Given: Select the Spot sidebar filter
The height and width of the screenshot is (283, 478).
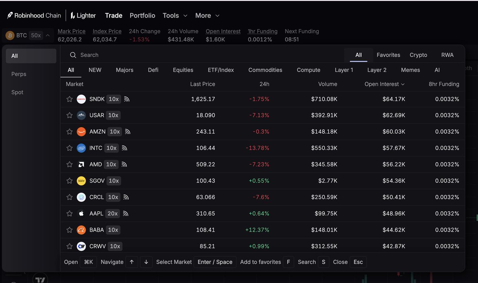Looking at the screenshot, I should [31, 92].
